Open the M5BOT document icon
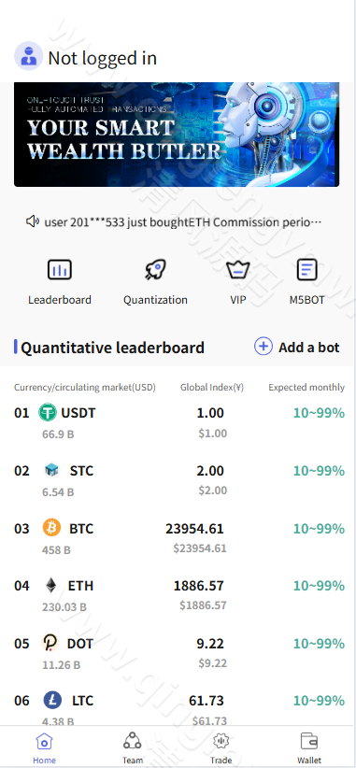Viewport: 356px width, 768px height. (307, 270)
